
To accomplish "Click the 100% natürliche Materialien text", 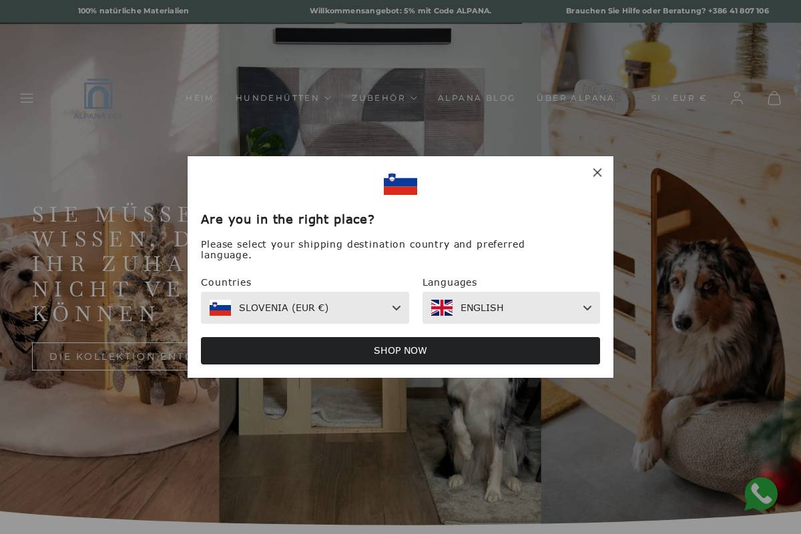I will pos(133,11).
